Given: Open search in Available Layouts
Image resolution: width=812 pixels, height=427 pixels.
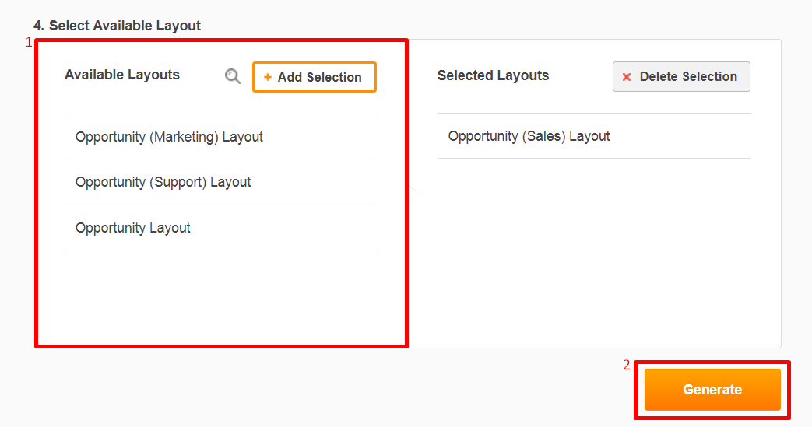Looking at the screenshot, I should (233, 76).
